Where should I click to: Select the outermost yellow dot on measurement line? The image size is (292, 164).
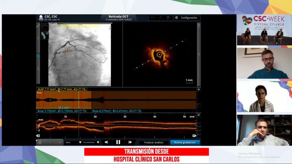coord(137,68)
